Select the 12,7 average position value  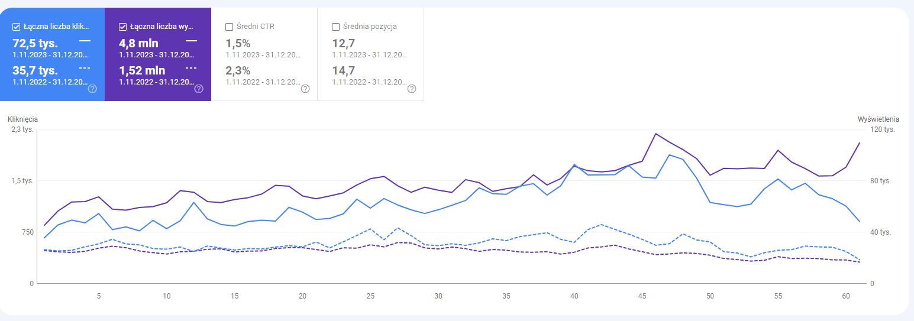tap(344, 43)
